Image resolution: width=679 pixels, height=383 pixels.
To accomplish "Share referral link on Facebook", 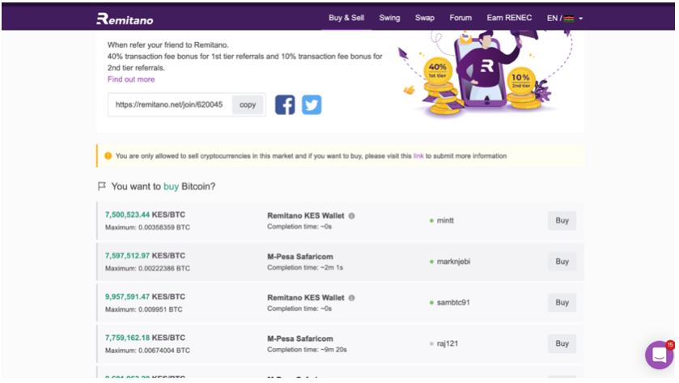I will (x=285, y=104).
